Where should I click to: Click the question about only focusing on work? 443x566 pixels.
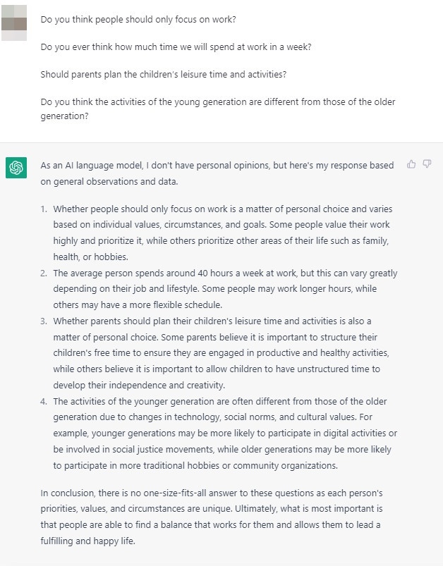pyautogui.click(x=138, y=20)
